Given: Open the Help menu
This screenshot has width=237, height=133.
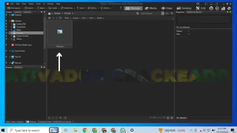Looking at the screenshot, I should 58,4.
